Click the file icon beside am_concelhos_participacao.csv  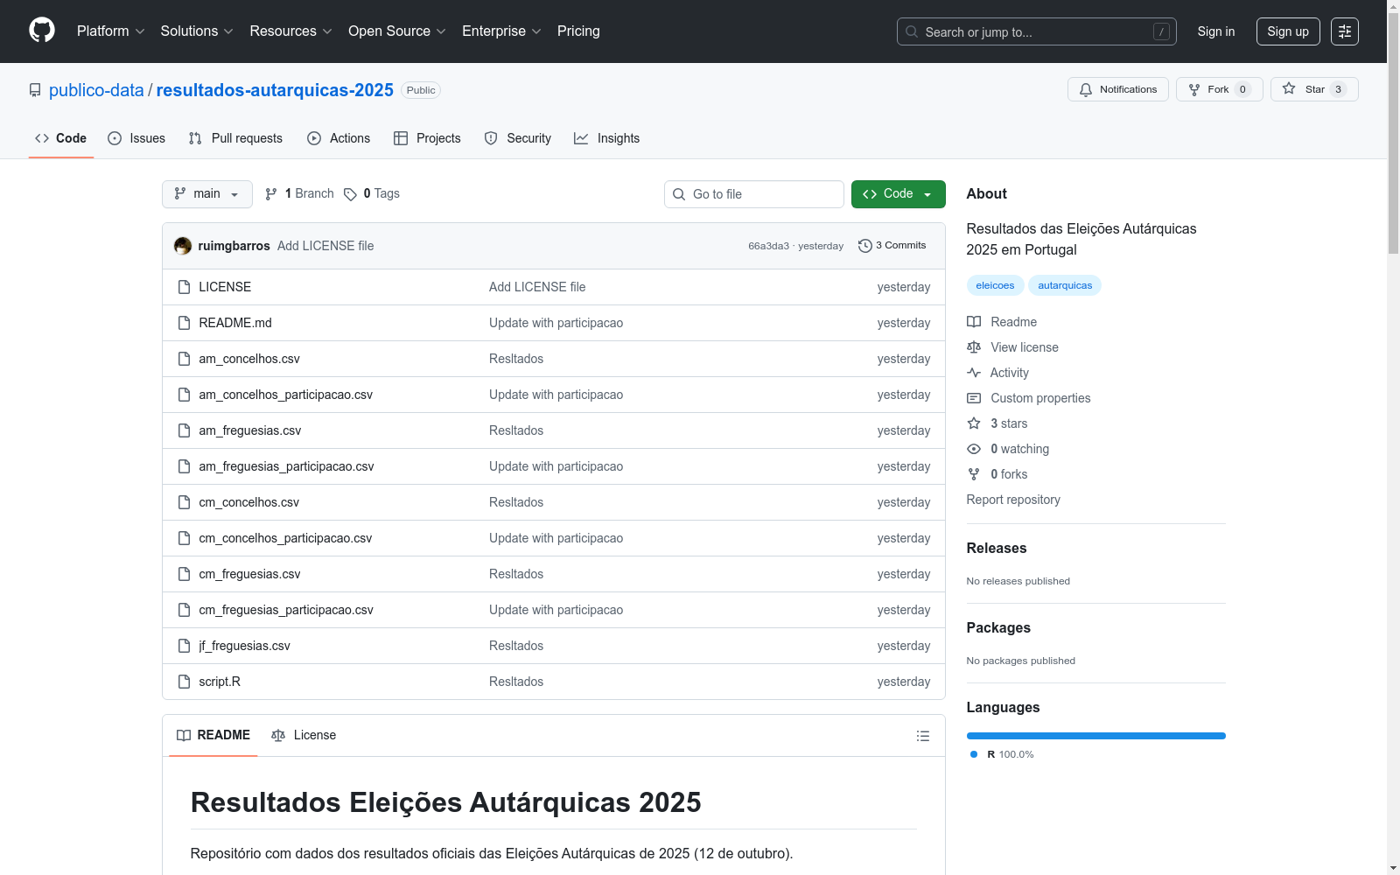184,395
